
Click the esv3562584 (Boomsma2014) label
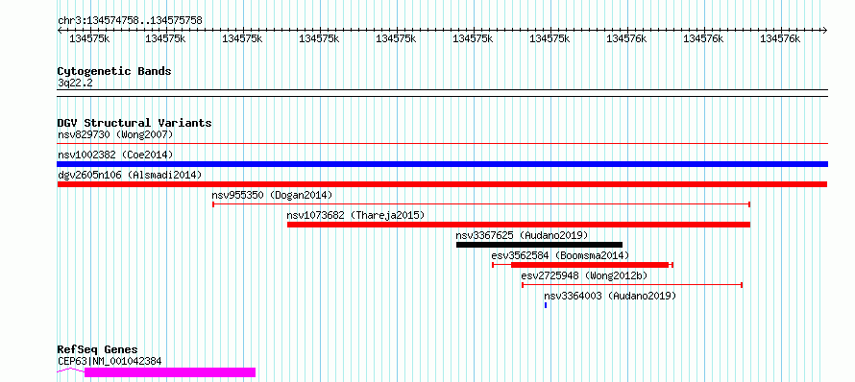click(x=560, y=255)
